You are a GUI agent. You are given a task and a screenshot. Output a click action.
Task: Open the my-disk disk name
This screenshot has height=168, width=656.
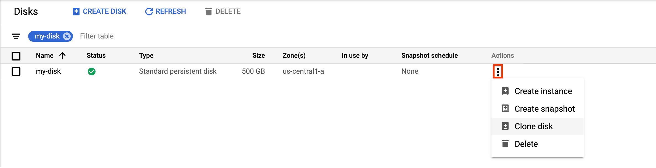[x=48, y=71]
